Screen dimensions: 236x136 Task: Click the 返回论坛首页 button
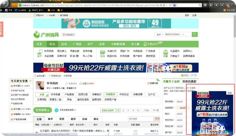pyautogui.click(x=108, y=110)
